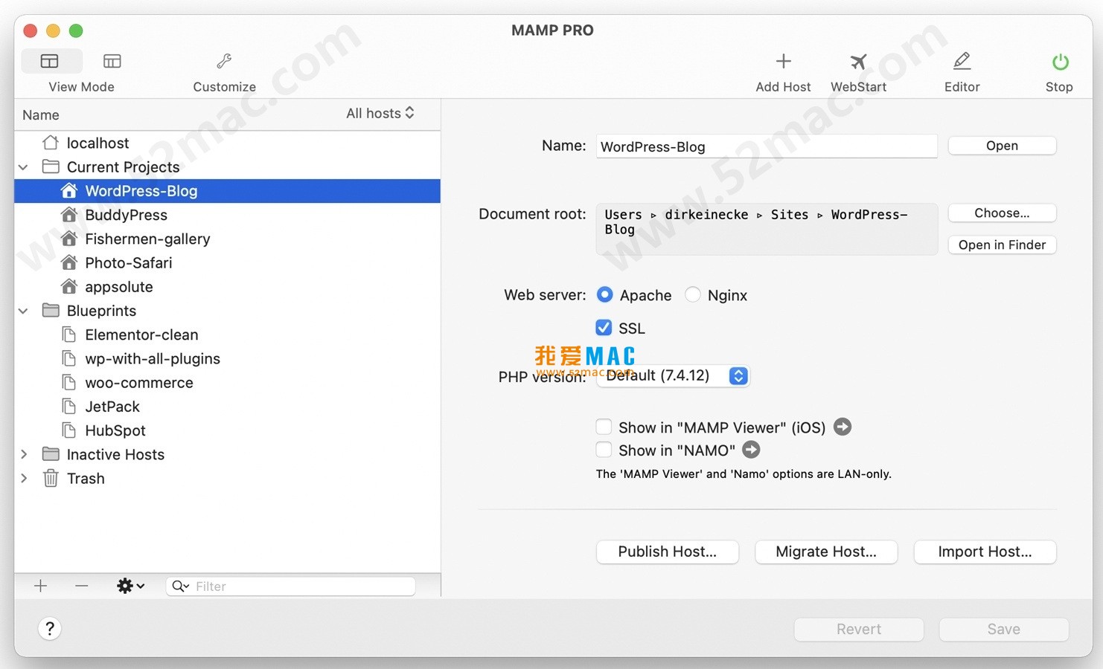Screen dimensions: 1103x669
Task: Open the Editor pencil icon
Action: pyautogui.click(x=962, y=61)
